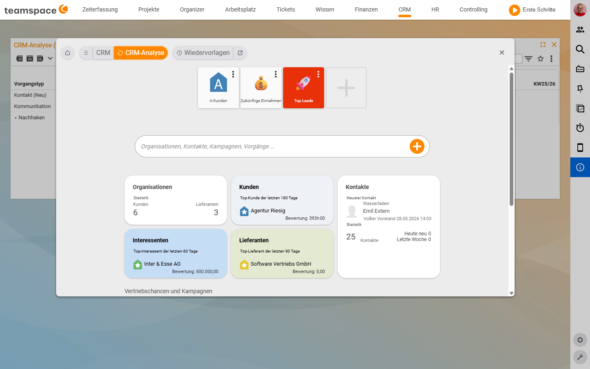Click the Erste Schritte play button
The height and width of the screenshot is (369, 590).
[514, 10]
